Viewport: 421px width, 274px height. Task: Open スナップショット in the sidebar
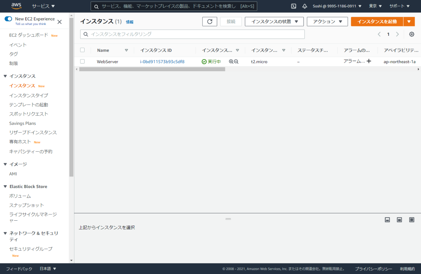click(27, 205)
